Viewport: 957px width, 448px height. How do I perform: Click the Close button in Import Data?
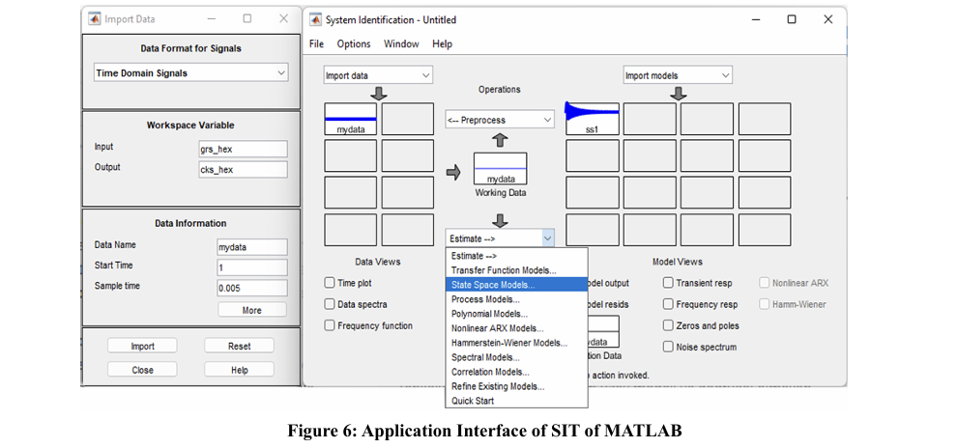click(142, 370)
